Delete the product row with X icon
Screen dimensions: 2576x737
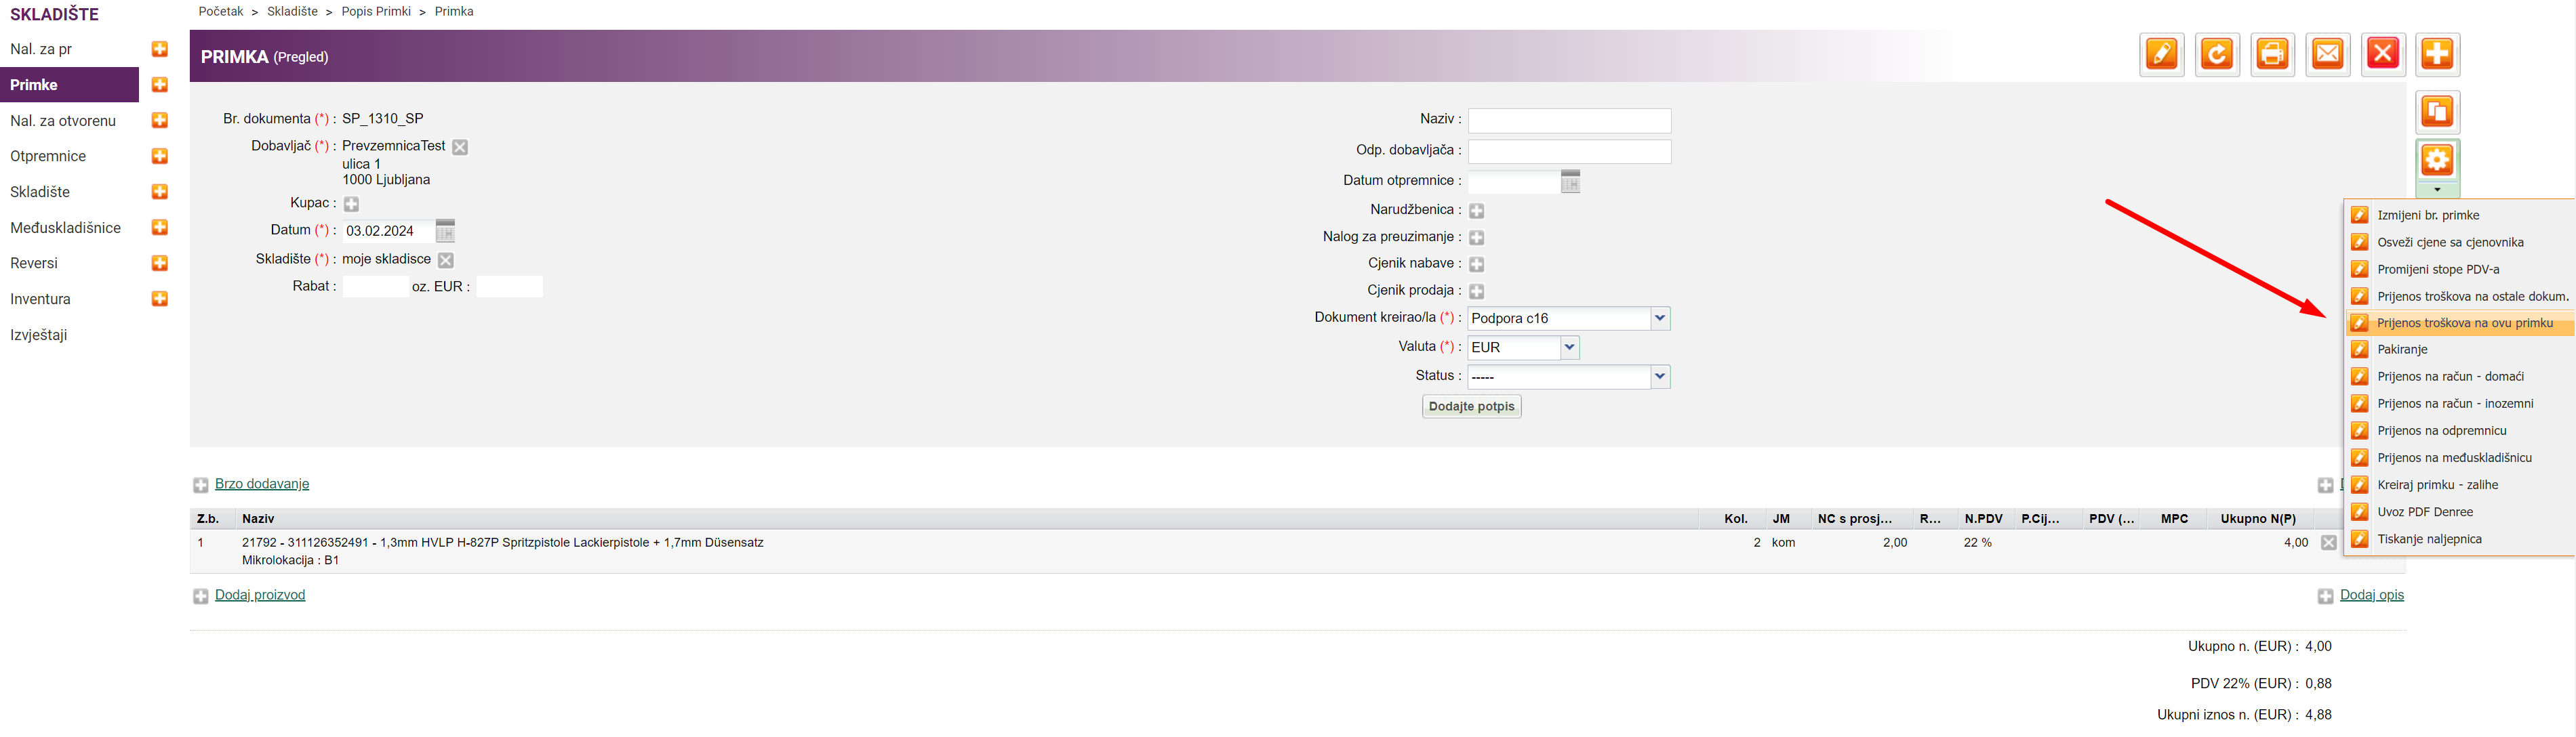tap(2329, 543)
